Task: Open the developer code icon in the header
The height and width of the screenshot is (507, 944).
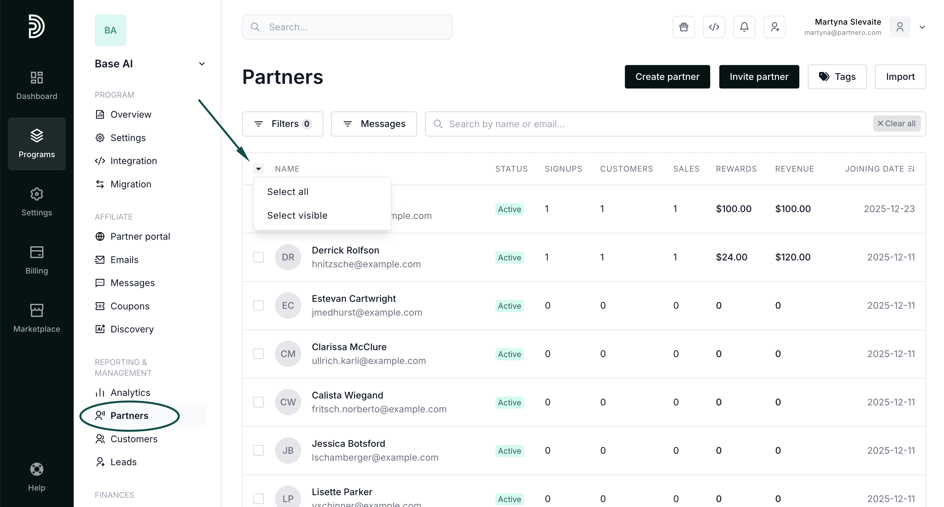Action: (713, 27)
